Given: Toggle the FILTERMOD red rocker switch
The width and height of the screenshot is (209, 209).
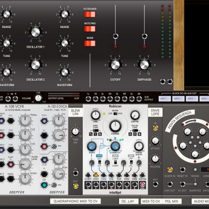Looking at the screenshot, I should (x=90, y=15).
